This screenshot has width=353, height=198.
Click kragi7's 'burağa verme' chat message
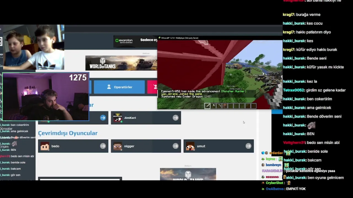(302, 15)
